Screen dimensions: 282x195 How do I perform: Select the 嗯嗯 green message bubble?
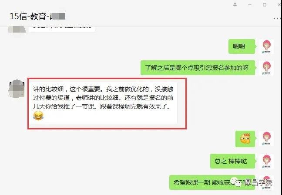click(242, 46)
